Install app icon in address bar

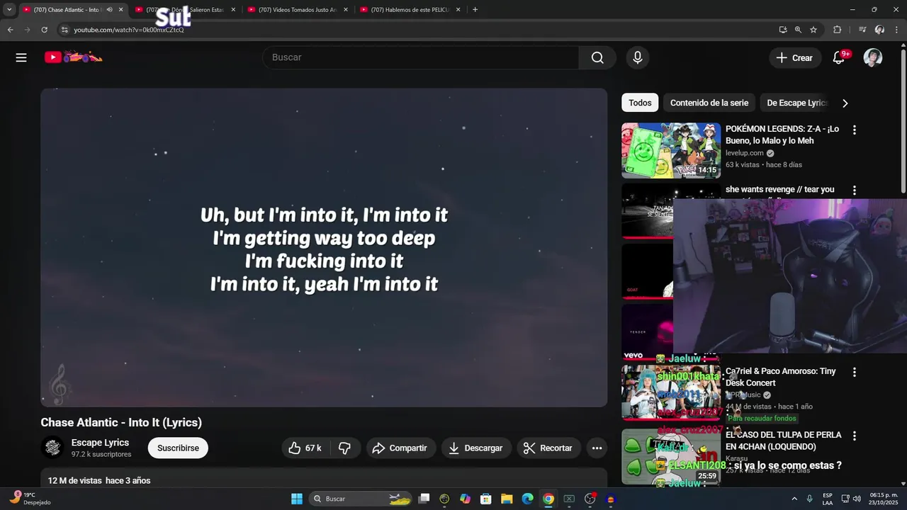coord(782,30)
